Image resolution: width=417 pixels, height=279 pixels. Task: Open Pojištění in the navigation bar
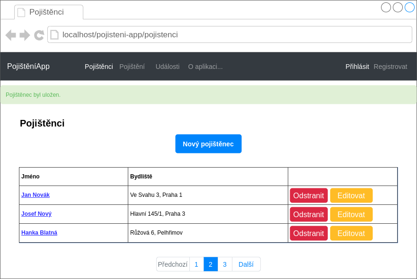[x=132, y=67]
